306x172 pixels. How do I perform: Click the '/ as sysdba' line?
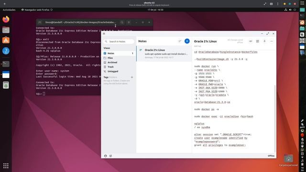pos(202,128)
